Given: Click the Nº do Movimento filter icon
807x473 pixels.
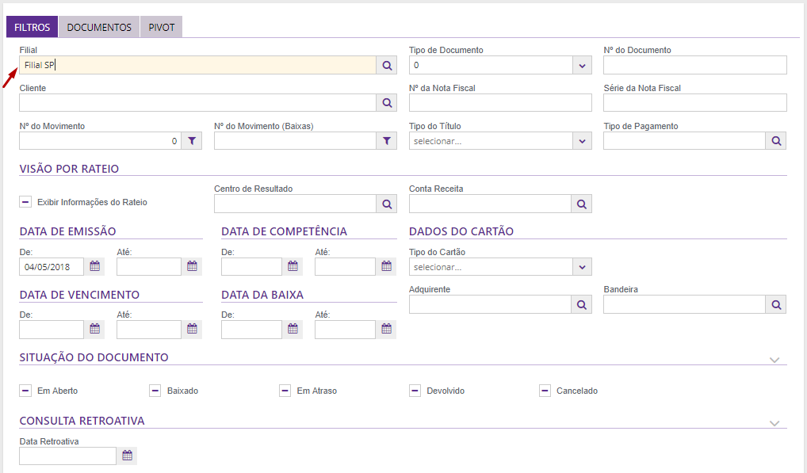Looking at the screenshot, I should pos(192,141).
